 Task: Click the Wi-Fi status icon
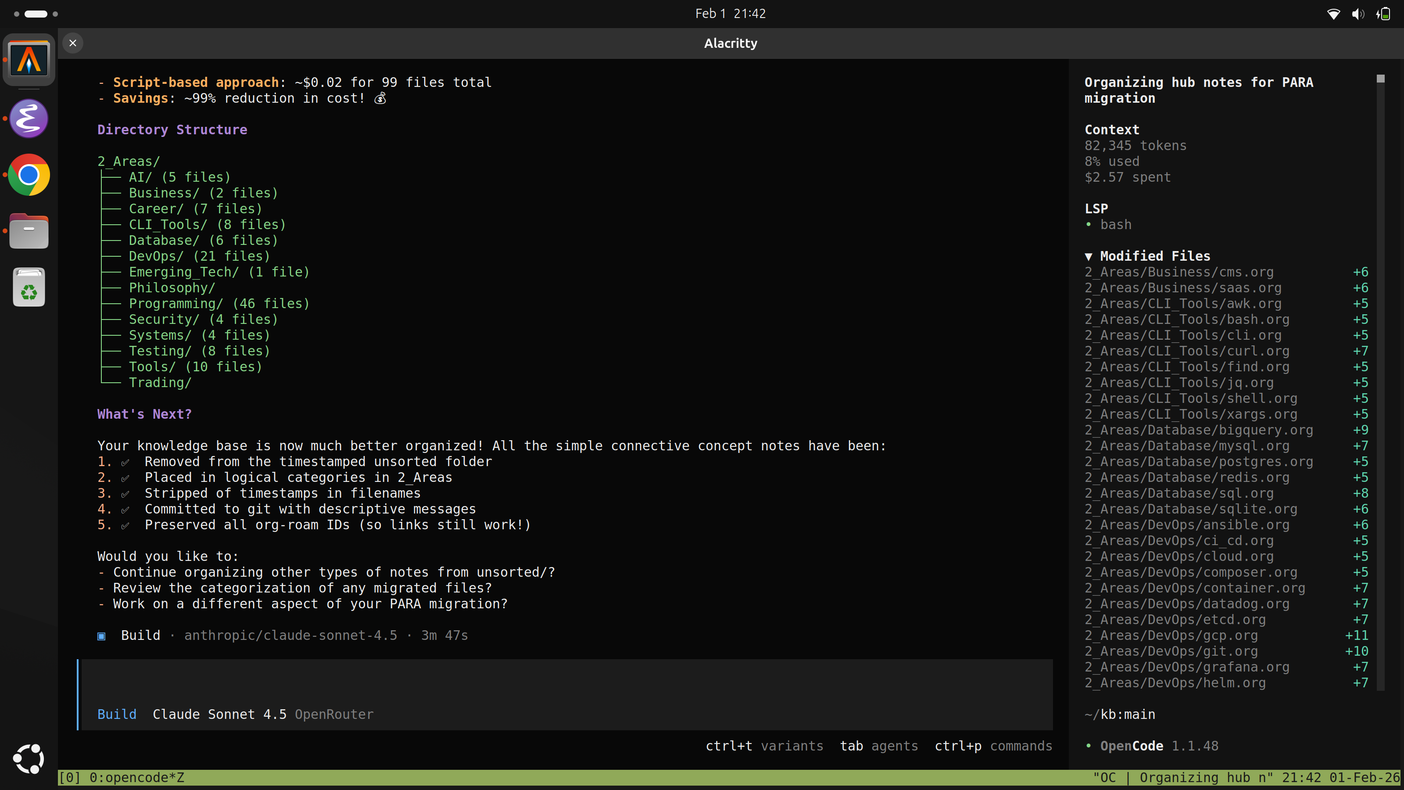point(1333,14)
